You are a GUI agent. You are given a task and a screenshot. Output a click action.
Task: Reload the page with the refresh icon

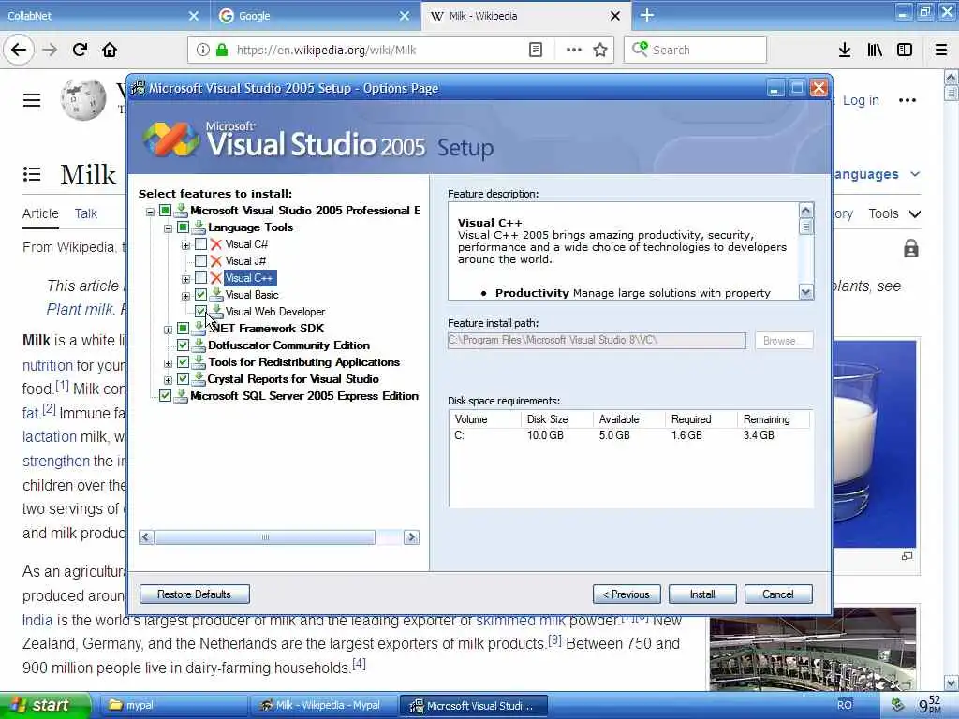80,50
